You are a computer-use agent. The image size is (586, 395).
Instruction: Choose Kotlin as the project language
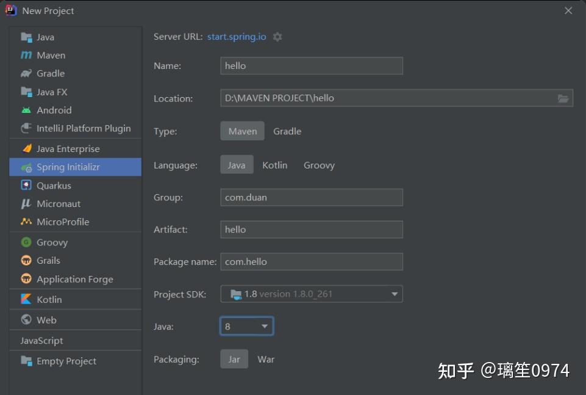point(274,165)
